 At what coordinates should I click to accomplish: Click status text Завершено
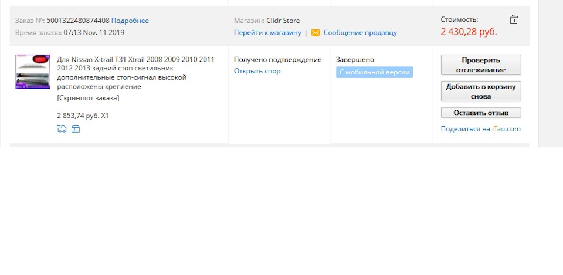[355, 60]
